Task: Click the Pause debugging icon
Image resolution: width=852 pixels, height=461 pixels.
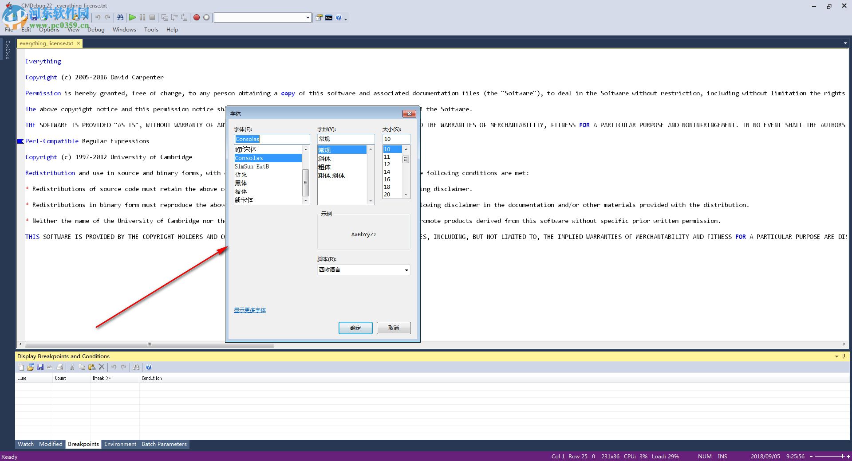Action: 142,17
